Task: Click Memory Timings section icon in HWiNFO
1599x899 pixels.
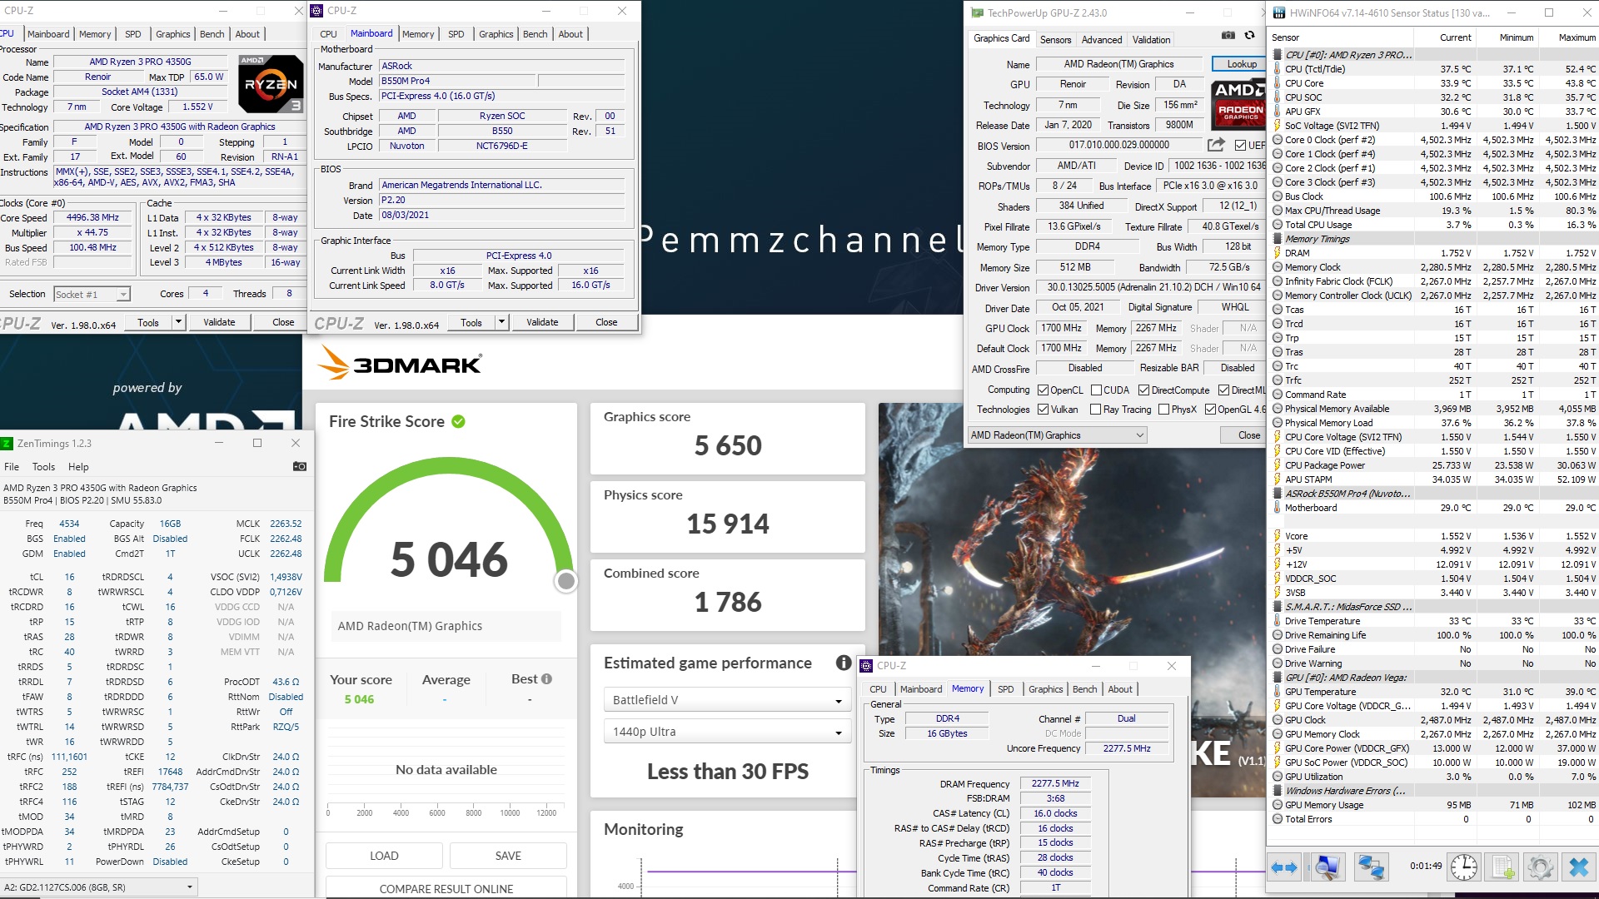Action: pyautogui.click(x=1278, y=239)
